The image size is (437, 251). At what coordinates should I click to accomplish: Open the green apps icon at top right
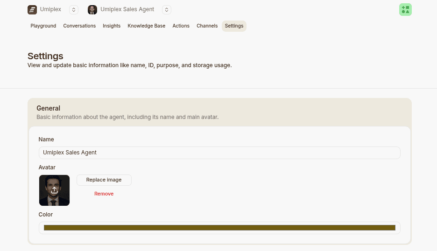click(x=405, y=10)
